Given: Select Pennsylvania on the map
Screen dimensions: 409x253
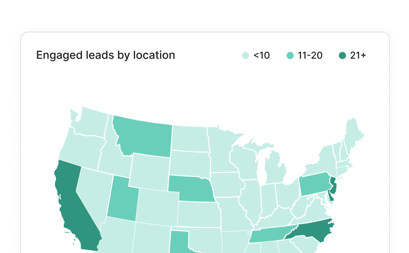Looking at the screenshot, I should (314, 184).
